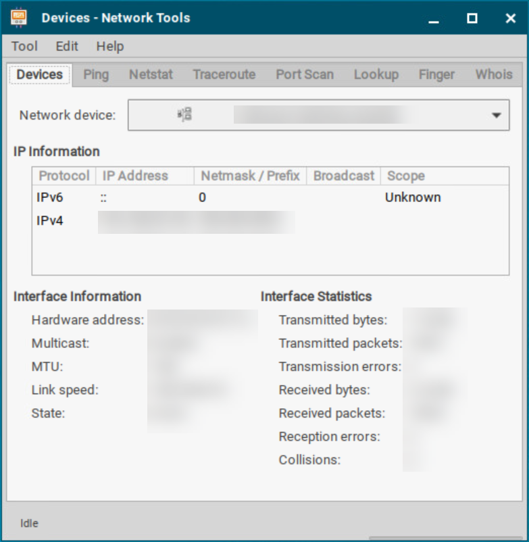Click the Devices tab

coord(39,74)
